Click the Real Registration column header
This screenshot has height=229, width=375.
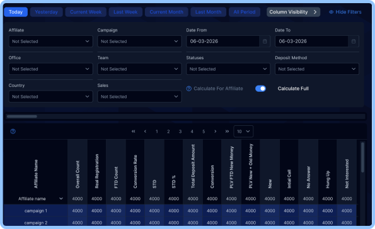(x=96, y=171)
